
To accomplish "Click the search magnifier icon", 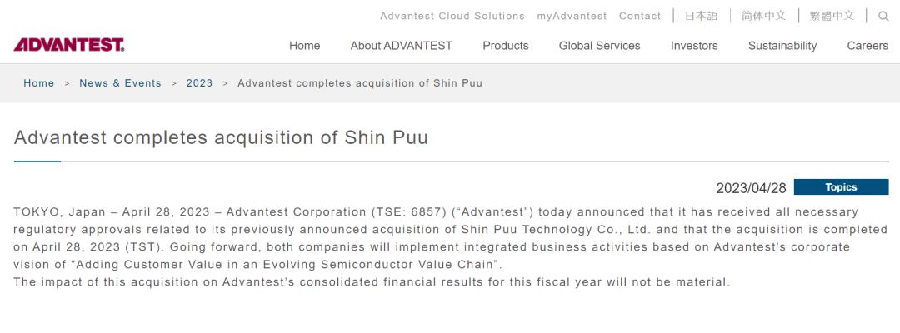I will tap(883, 16).
